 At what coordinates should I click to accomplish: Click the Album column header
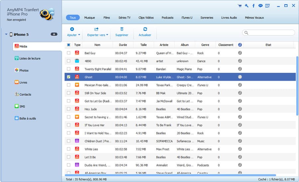coord(185,45)
